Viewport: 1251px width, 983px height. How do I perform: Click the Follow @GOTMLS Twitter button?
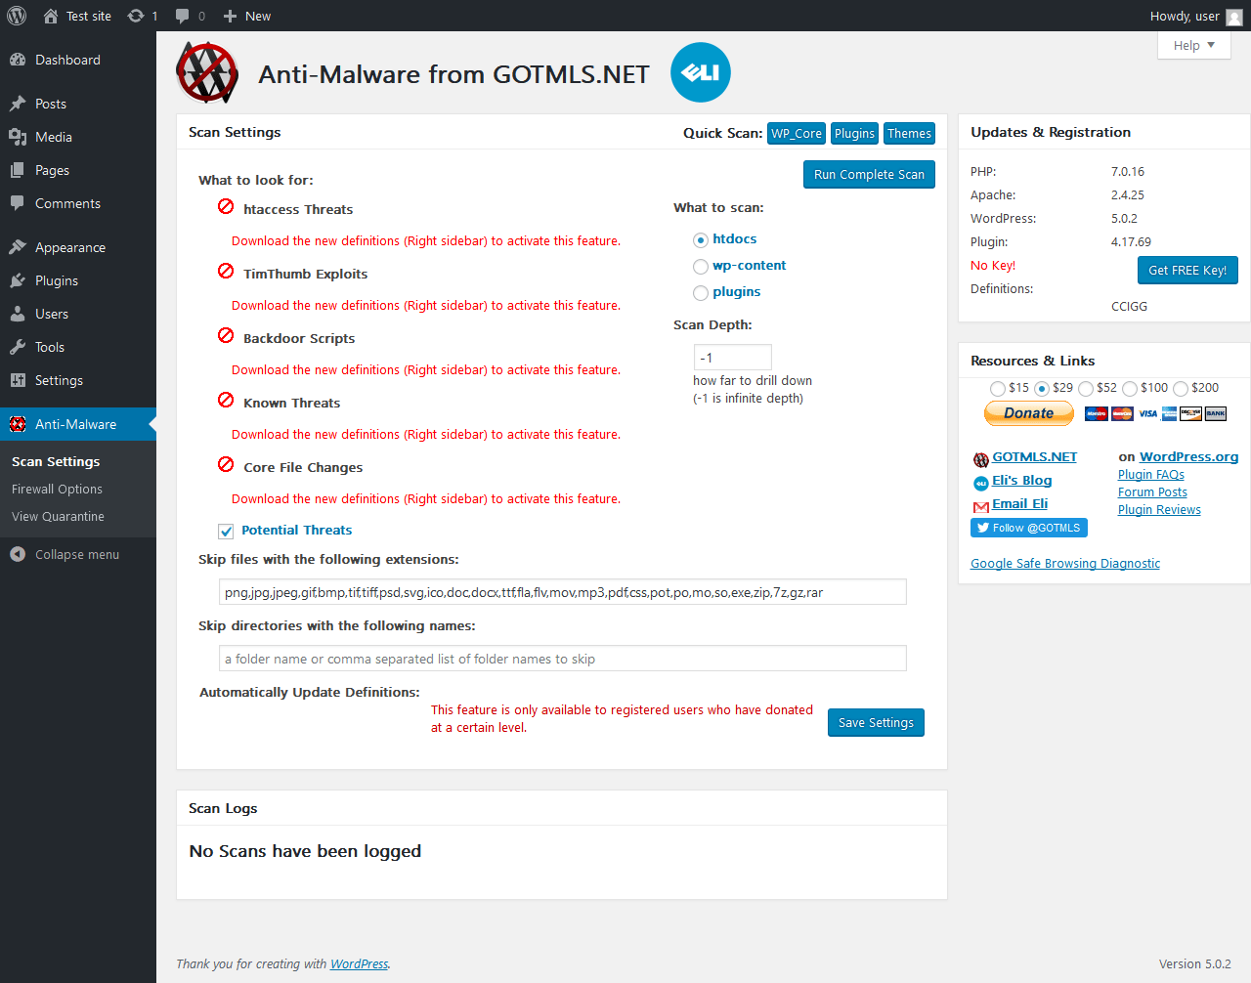coord(1029,528)
